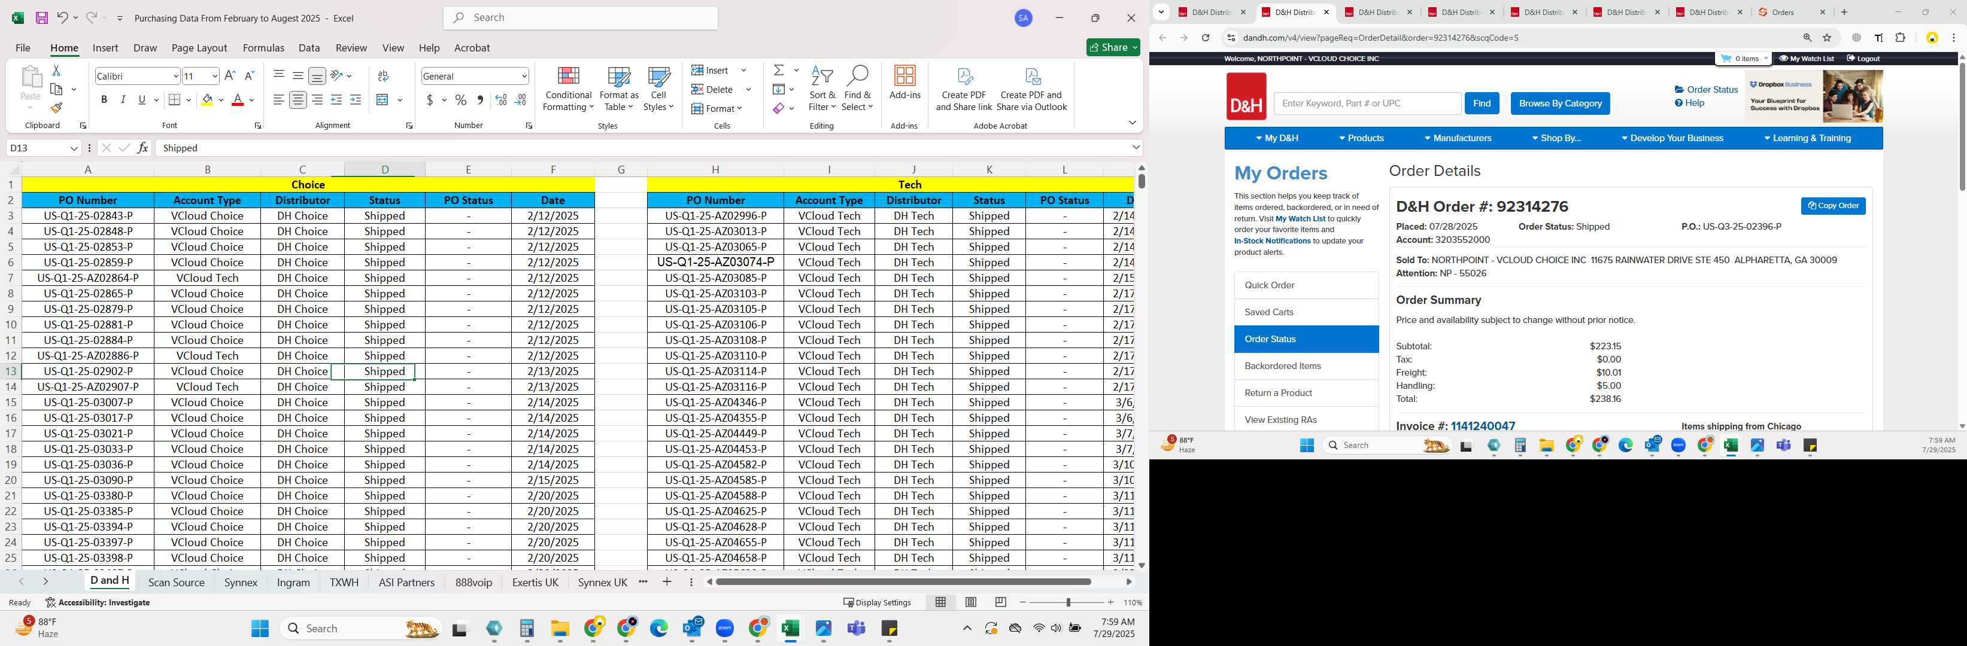Click the Save icon in Excel title bar
This screenshot has width=1967, height=646.
click(42, 17)
